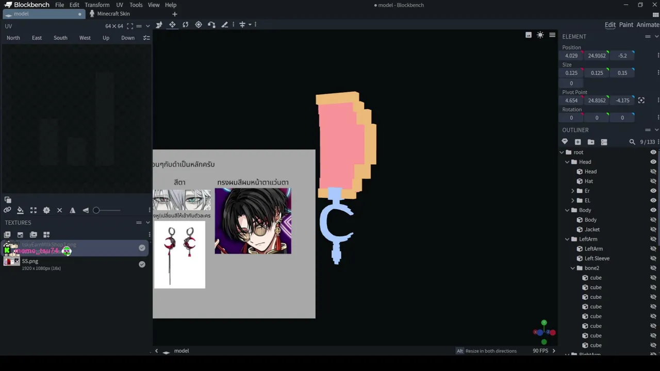Click the clear UV (X) icon
This screenshot has width=660, height=371.
coord(59,210)
